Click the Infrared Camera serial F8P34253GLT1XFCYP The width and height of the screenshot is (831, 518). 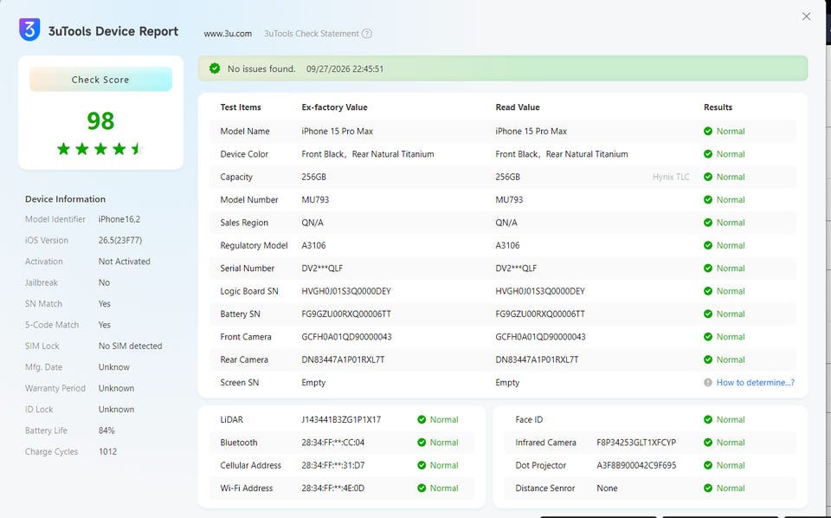coord(636,442)
